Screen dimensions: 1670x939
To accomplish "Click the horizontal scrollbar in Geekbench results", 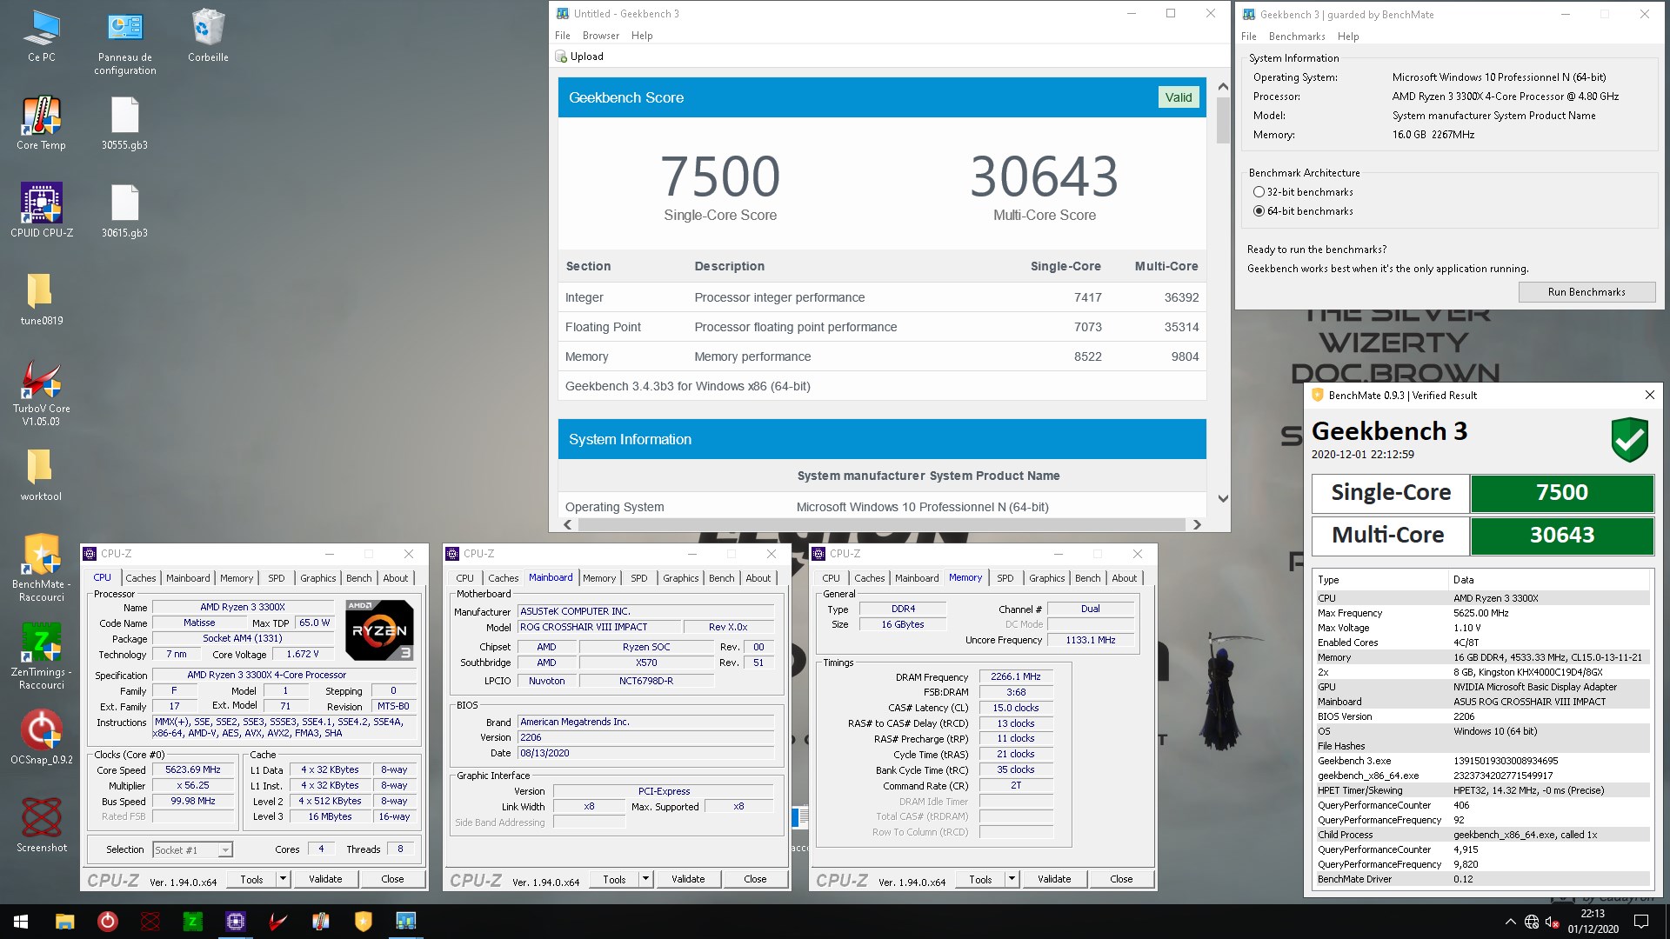I will click(x=880, y=524).
